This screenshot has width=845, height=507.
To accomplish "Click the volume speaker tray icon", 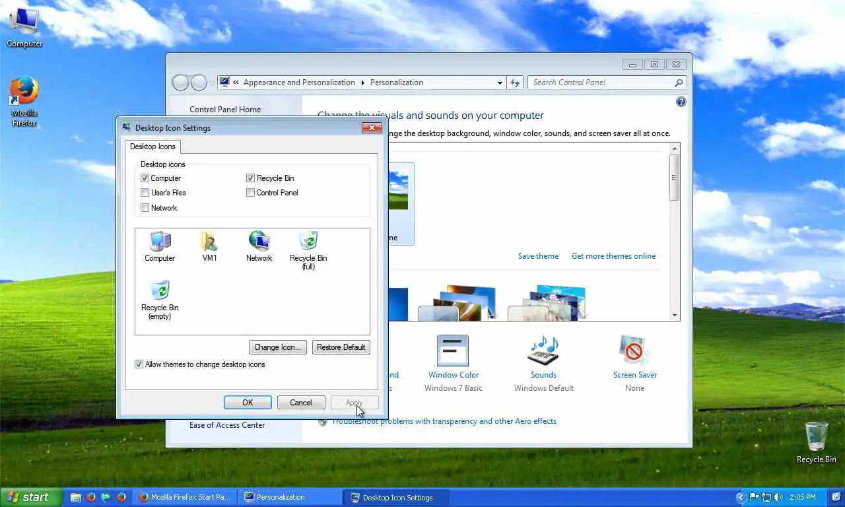I will click(778, 497).
